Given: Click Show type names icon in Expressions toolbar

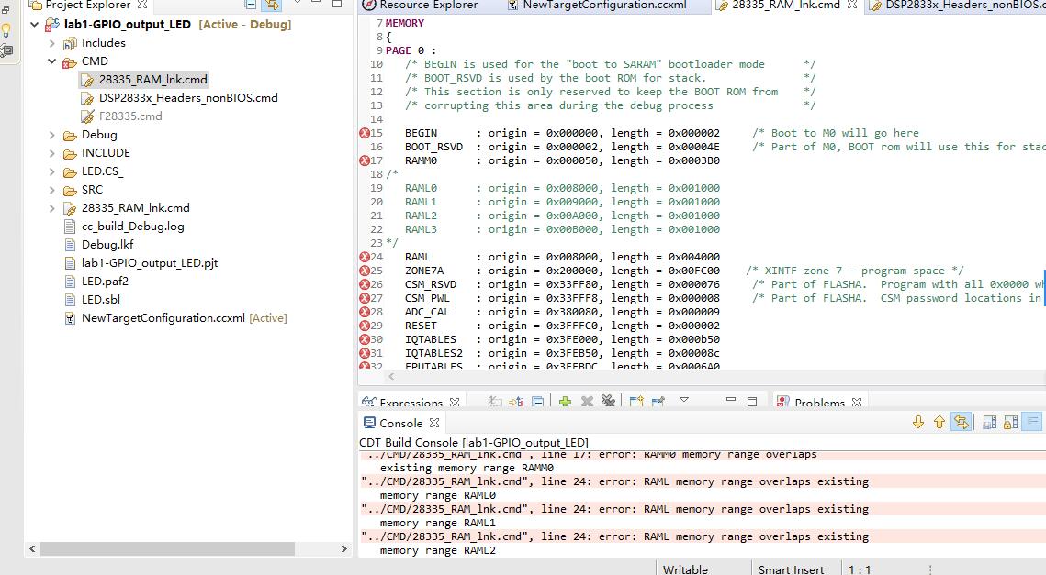Looking at the screenshot, I should tap(494, 401).
